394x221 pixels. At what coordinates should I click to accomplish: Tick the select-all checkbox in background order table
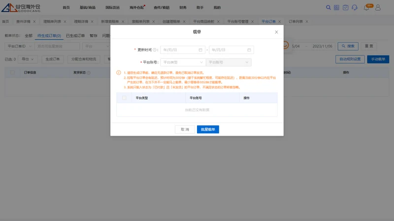pyautogui.click(x=12, y=72)
